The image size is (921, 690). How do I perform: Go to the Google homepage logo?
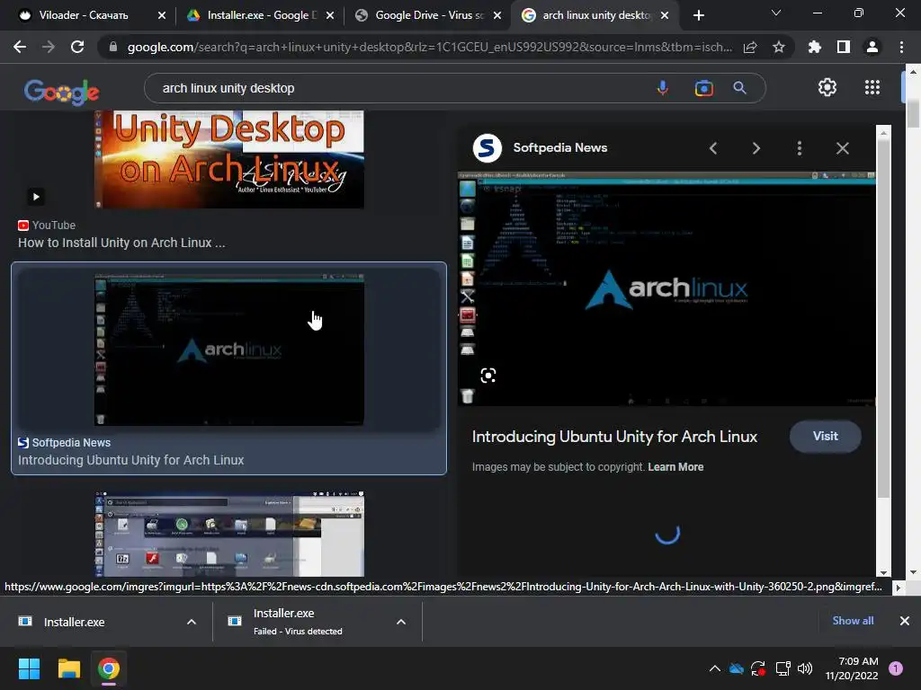[62, 92]
